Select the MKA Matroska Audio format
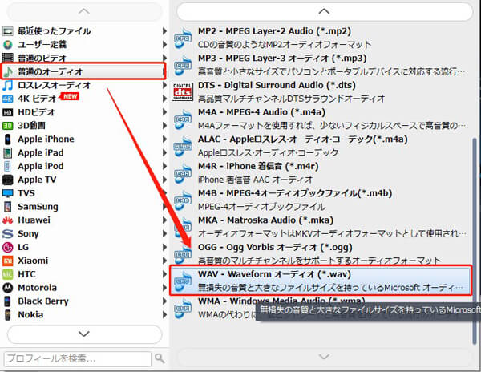The image size is (481, 372). pos(321,227)
